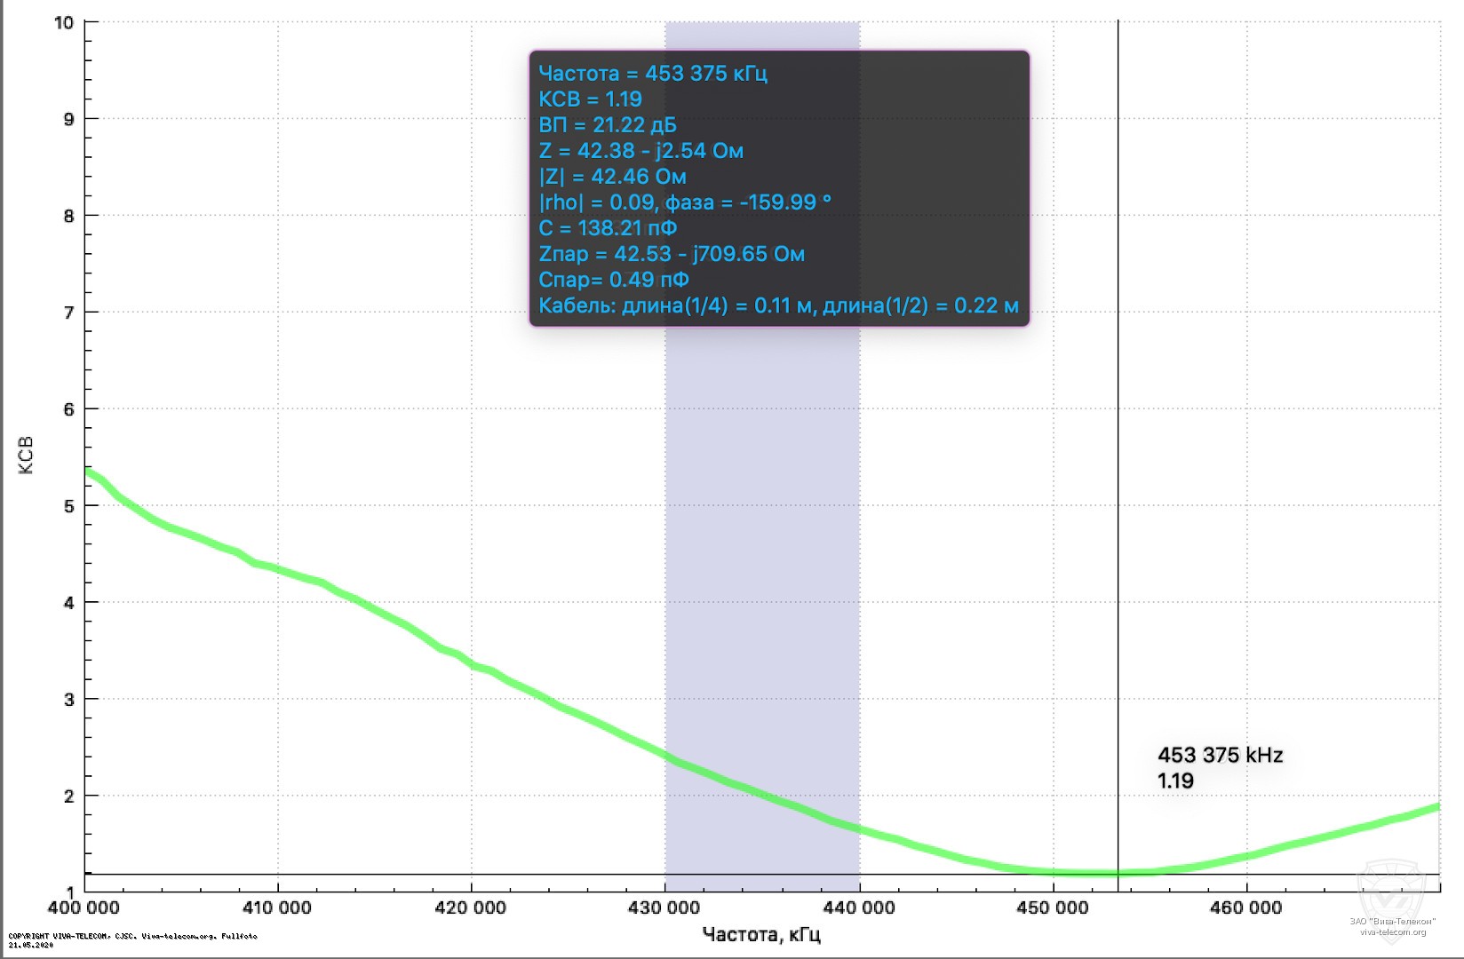The width and height of the screenshot is (1464, 959).
Task: Click the shaded band between 430 000 and 440 000
Action: point(762,533)
